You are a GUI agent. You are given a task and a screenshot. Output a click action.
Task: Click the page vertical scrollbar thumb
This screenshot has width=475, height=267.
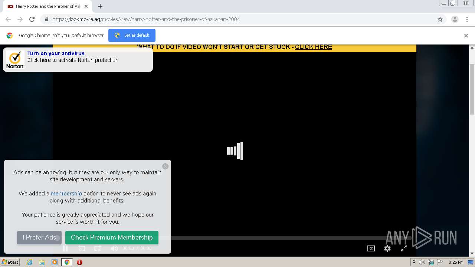[472, 89]
